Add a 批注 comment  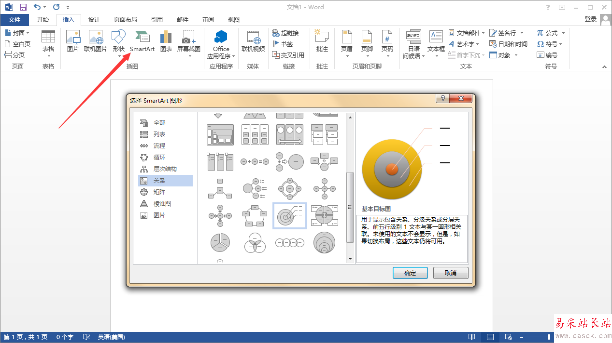click(x=322, y=41)
